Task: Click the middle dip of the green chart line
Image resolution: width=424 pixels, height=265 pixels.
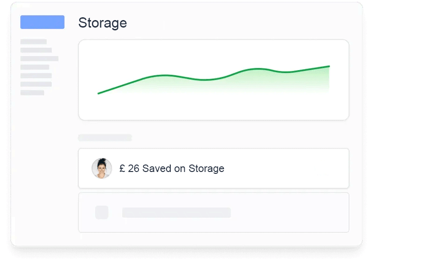Action: [205, 80]
